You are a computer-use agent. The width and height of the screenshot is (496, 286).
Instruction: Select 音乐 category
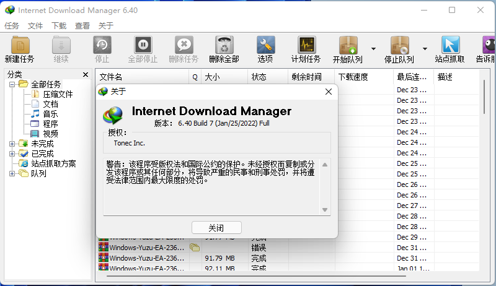tap(51, 114)
